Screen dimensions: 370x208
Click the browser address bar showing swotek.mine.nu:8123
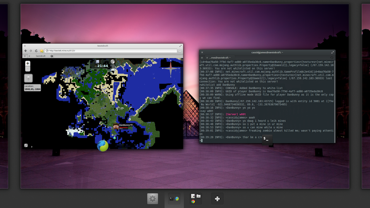pos(111,51)
